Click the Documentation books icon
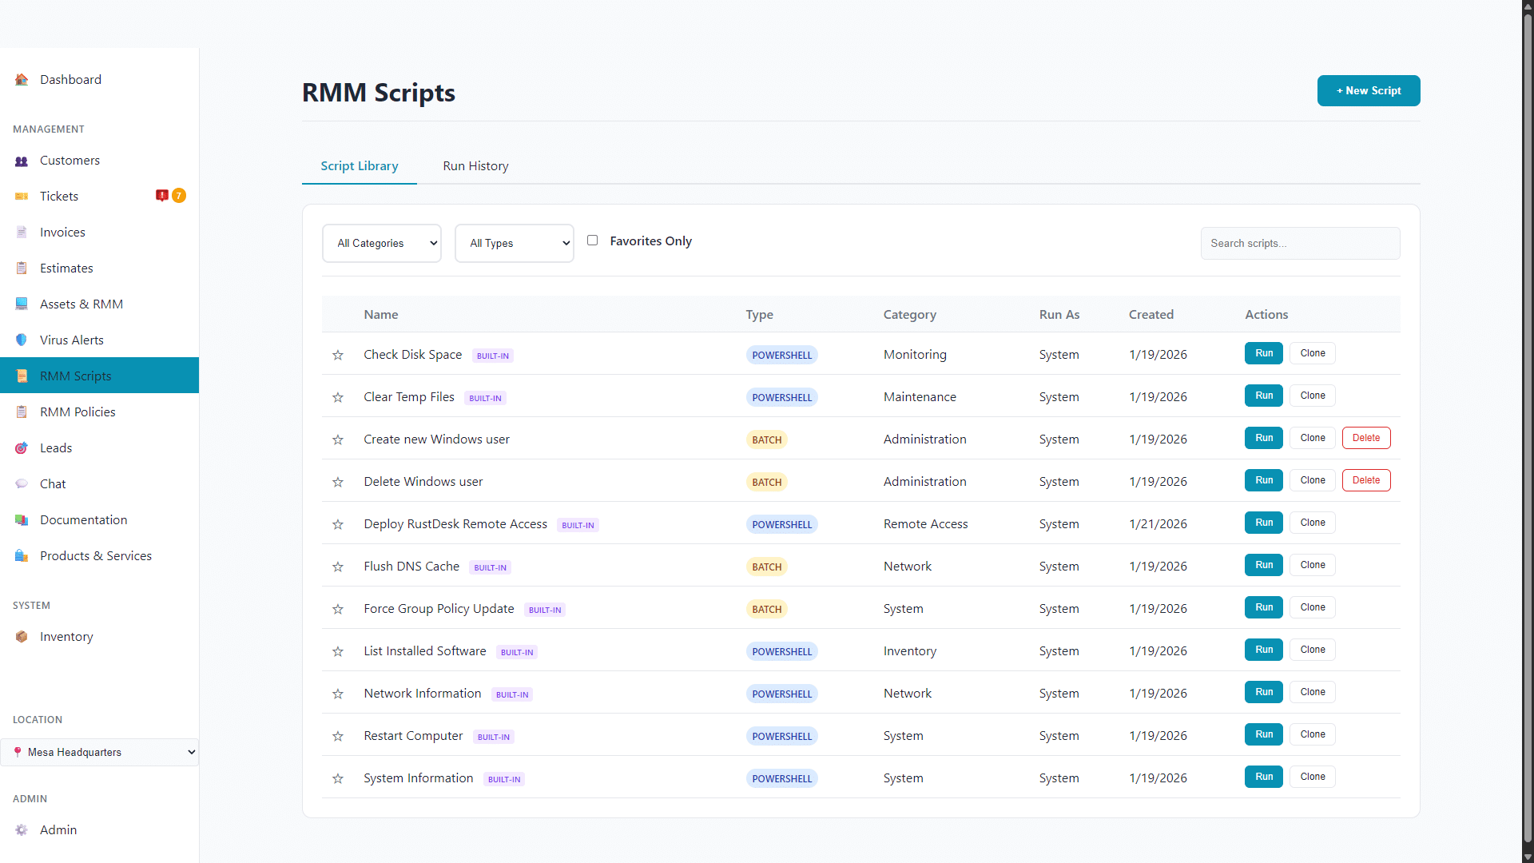This screenshot has height=863, width=1534. click(x=22, y=520)
